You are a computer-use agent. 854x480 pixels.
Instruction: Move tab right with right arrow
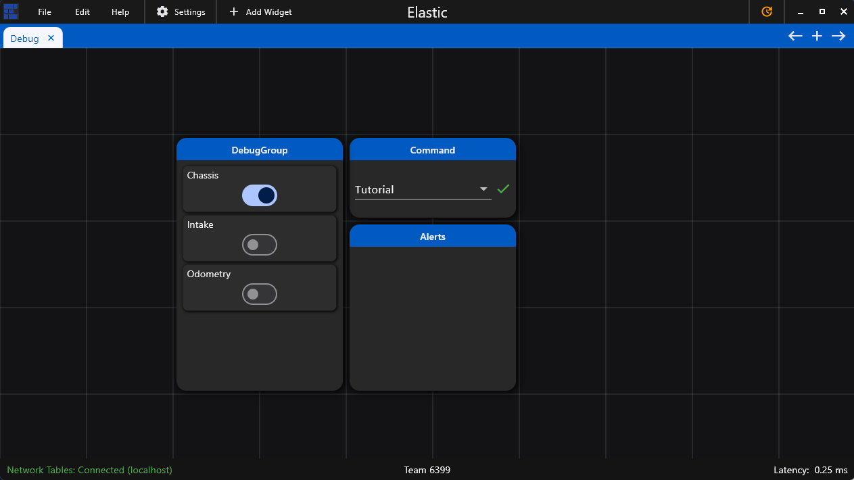coord(838,36)
